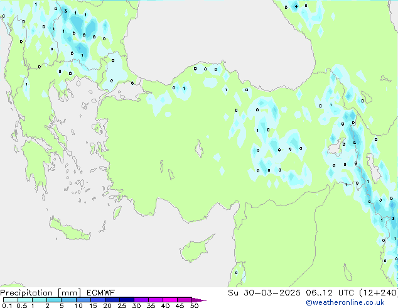Viewport: 398px width, 308px height.
Task: Click the 30–35 mm purple swatch
Action: click(x=141, y=300)
